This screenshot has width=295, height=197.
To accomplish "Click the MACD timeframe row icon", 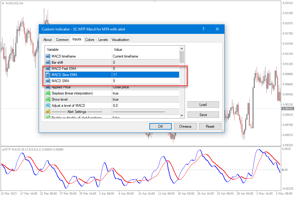I will point(48,56).
